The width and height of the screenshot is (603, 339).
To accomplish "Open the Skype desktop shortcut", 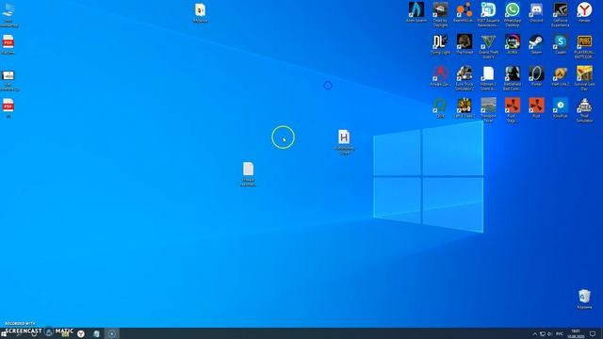I will (x=561, y=44).
